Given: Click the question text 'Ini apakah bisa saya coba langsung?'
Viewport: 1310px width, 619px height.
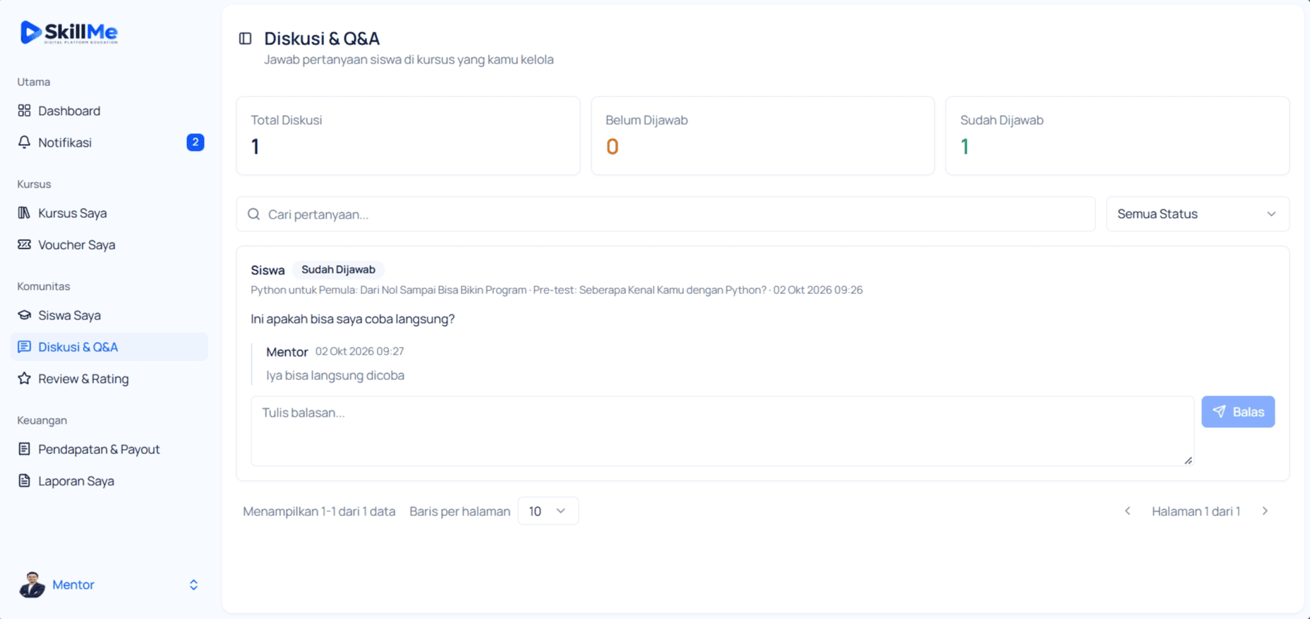Looking at the screenshot, I should pos(353,319).
